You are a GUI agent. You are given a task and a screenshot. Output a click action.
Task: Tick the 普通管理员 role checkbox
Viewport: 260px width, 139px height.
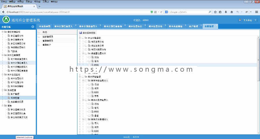click(x=39, y=41)
